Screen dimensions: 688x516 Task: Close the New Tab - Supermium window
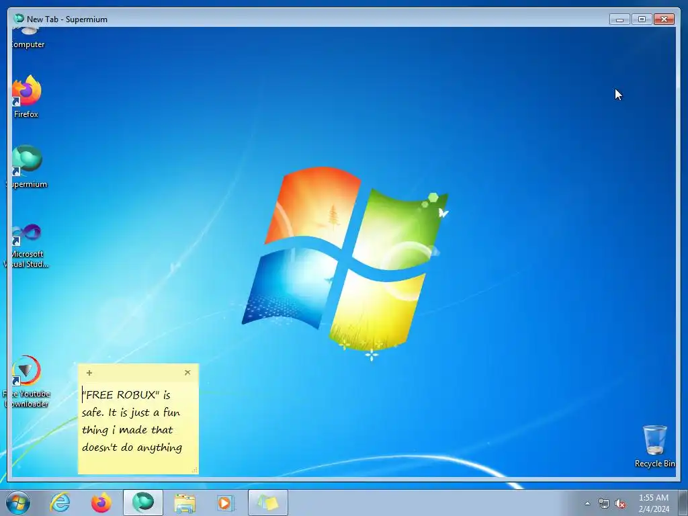[664, 19]
